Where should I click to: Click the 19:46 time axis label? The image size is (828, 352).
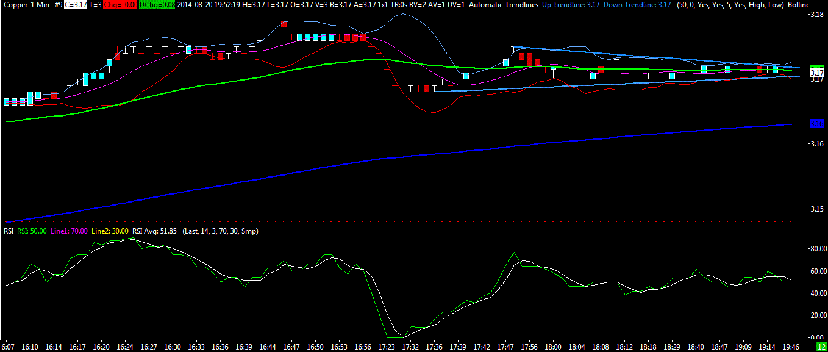(791, 346)
